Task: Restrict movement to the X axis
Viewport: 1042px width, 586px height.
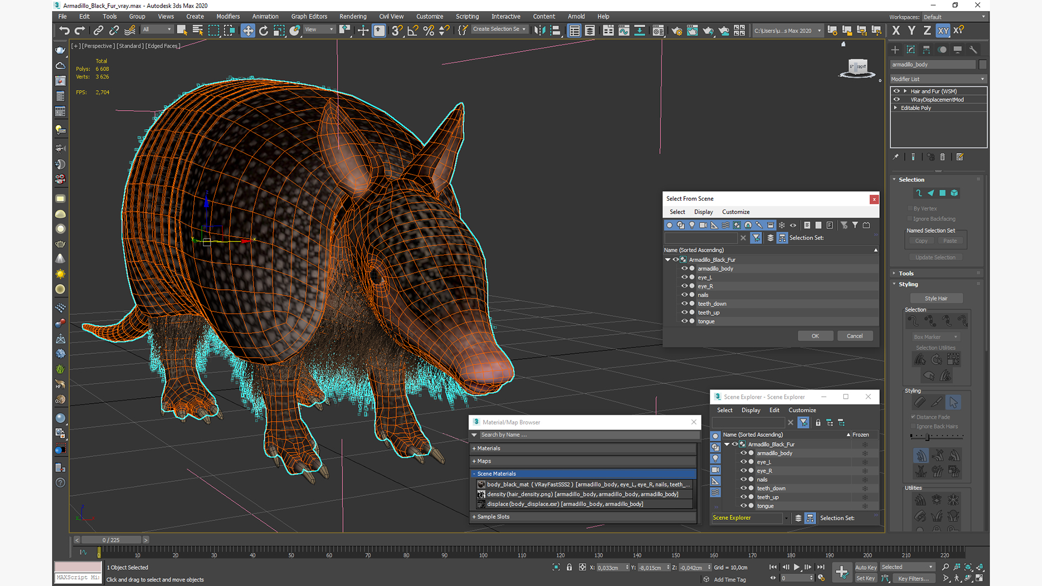Action: pos(896,30)
